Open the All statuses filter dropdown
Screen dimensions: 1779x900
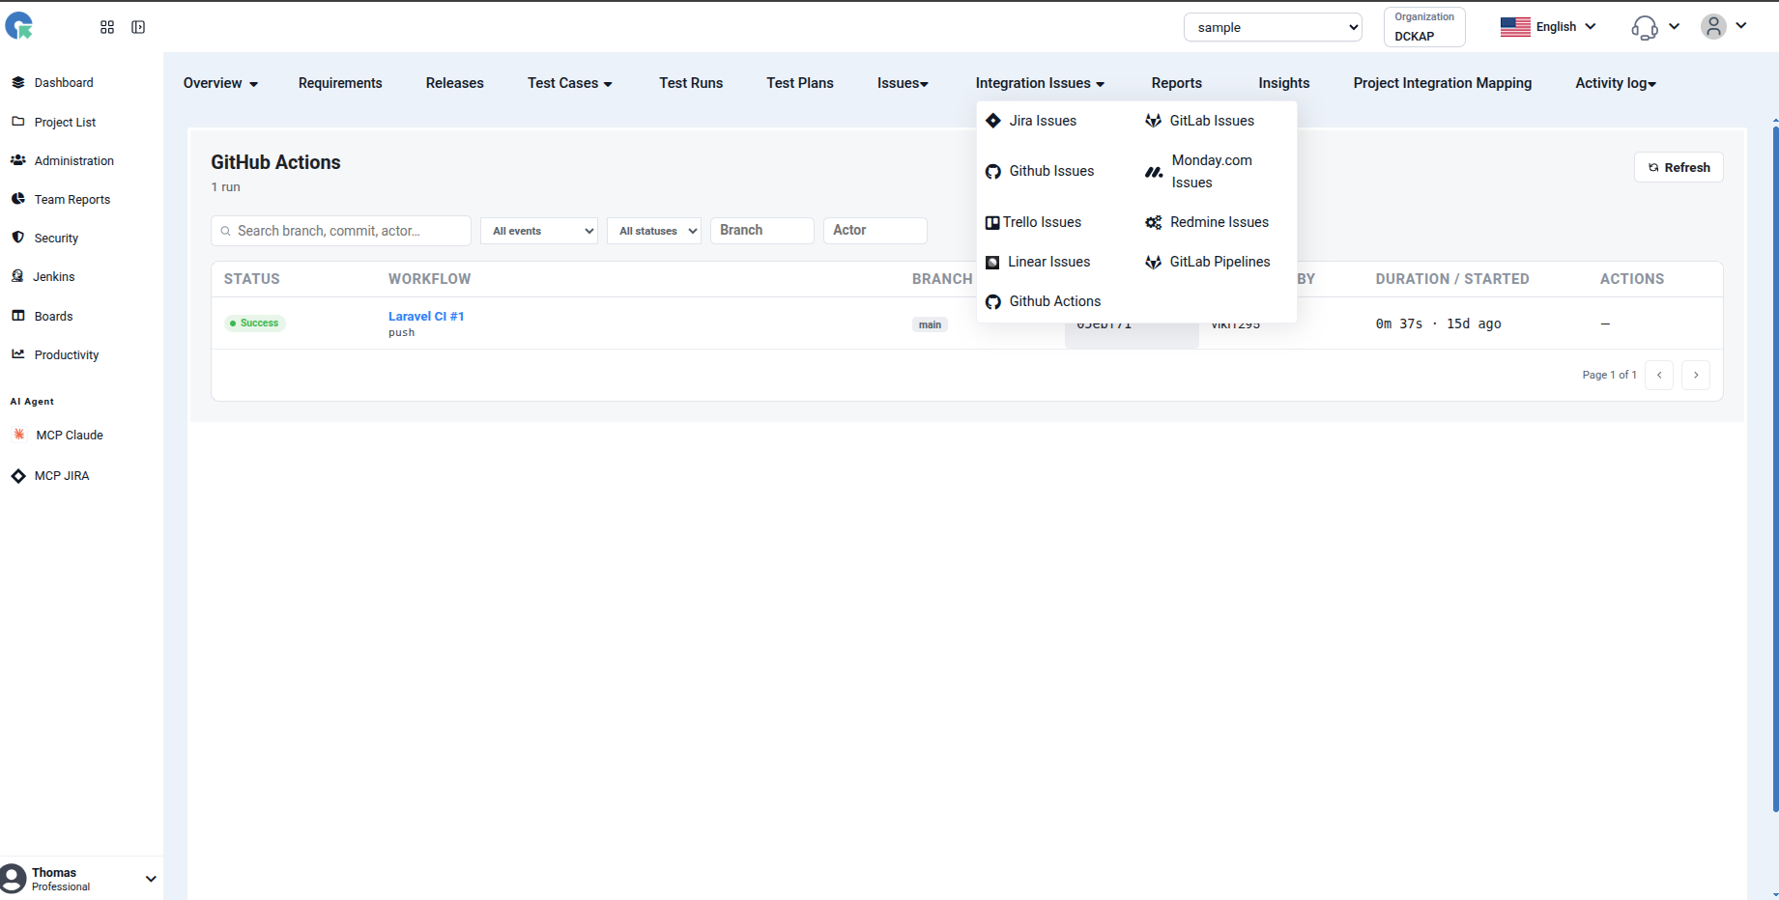tap(654, 231)
